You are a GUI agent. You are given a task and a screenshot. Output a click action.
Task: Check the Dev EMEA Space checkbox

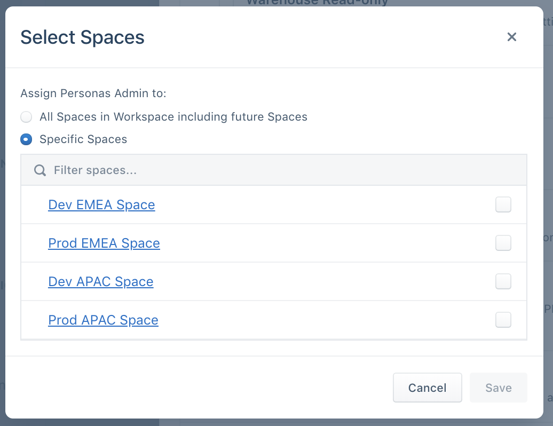click(x=503, y=204)
